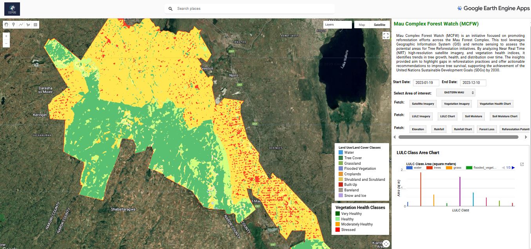Click the water legend entry in chart

click(414, 168)
